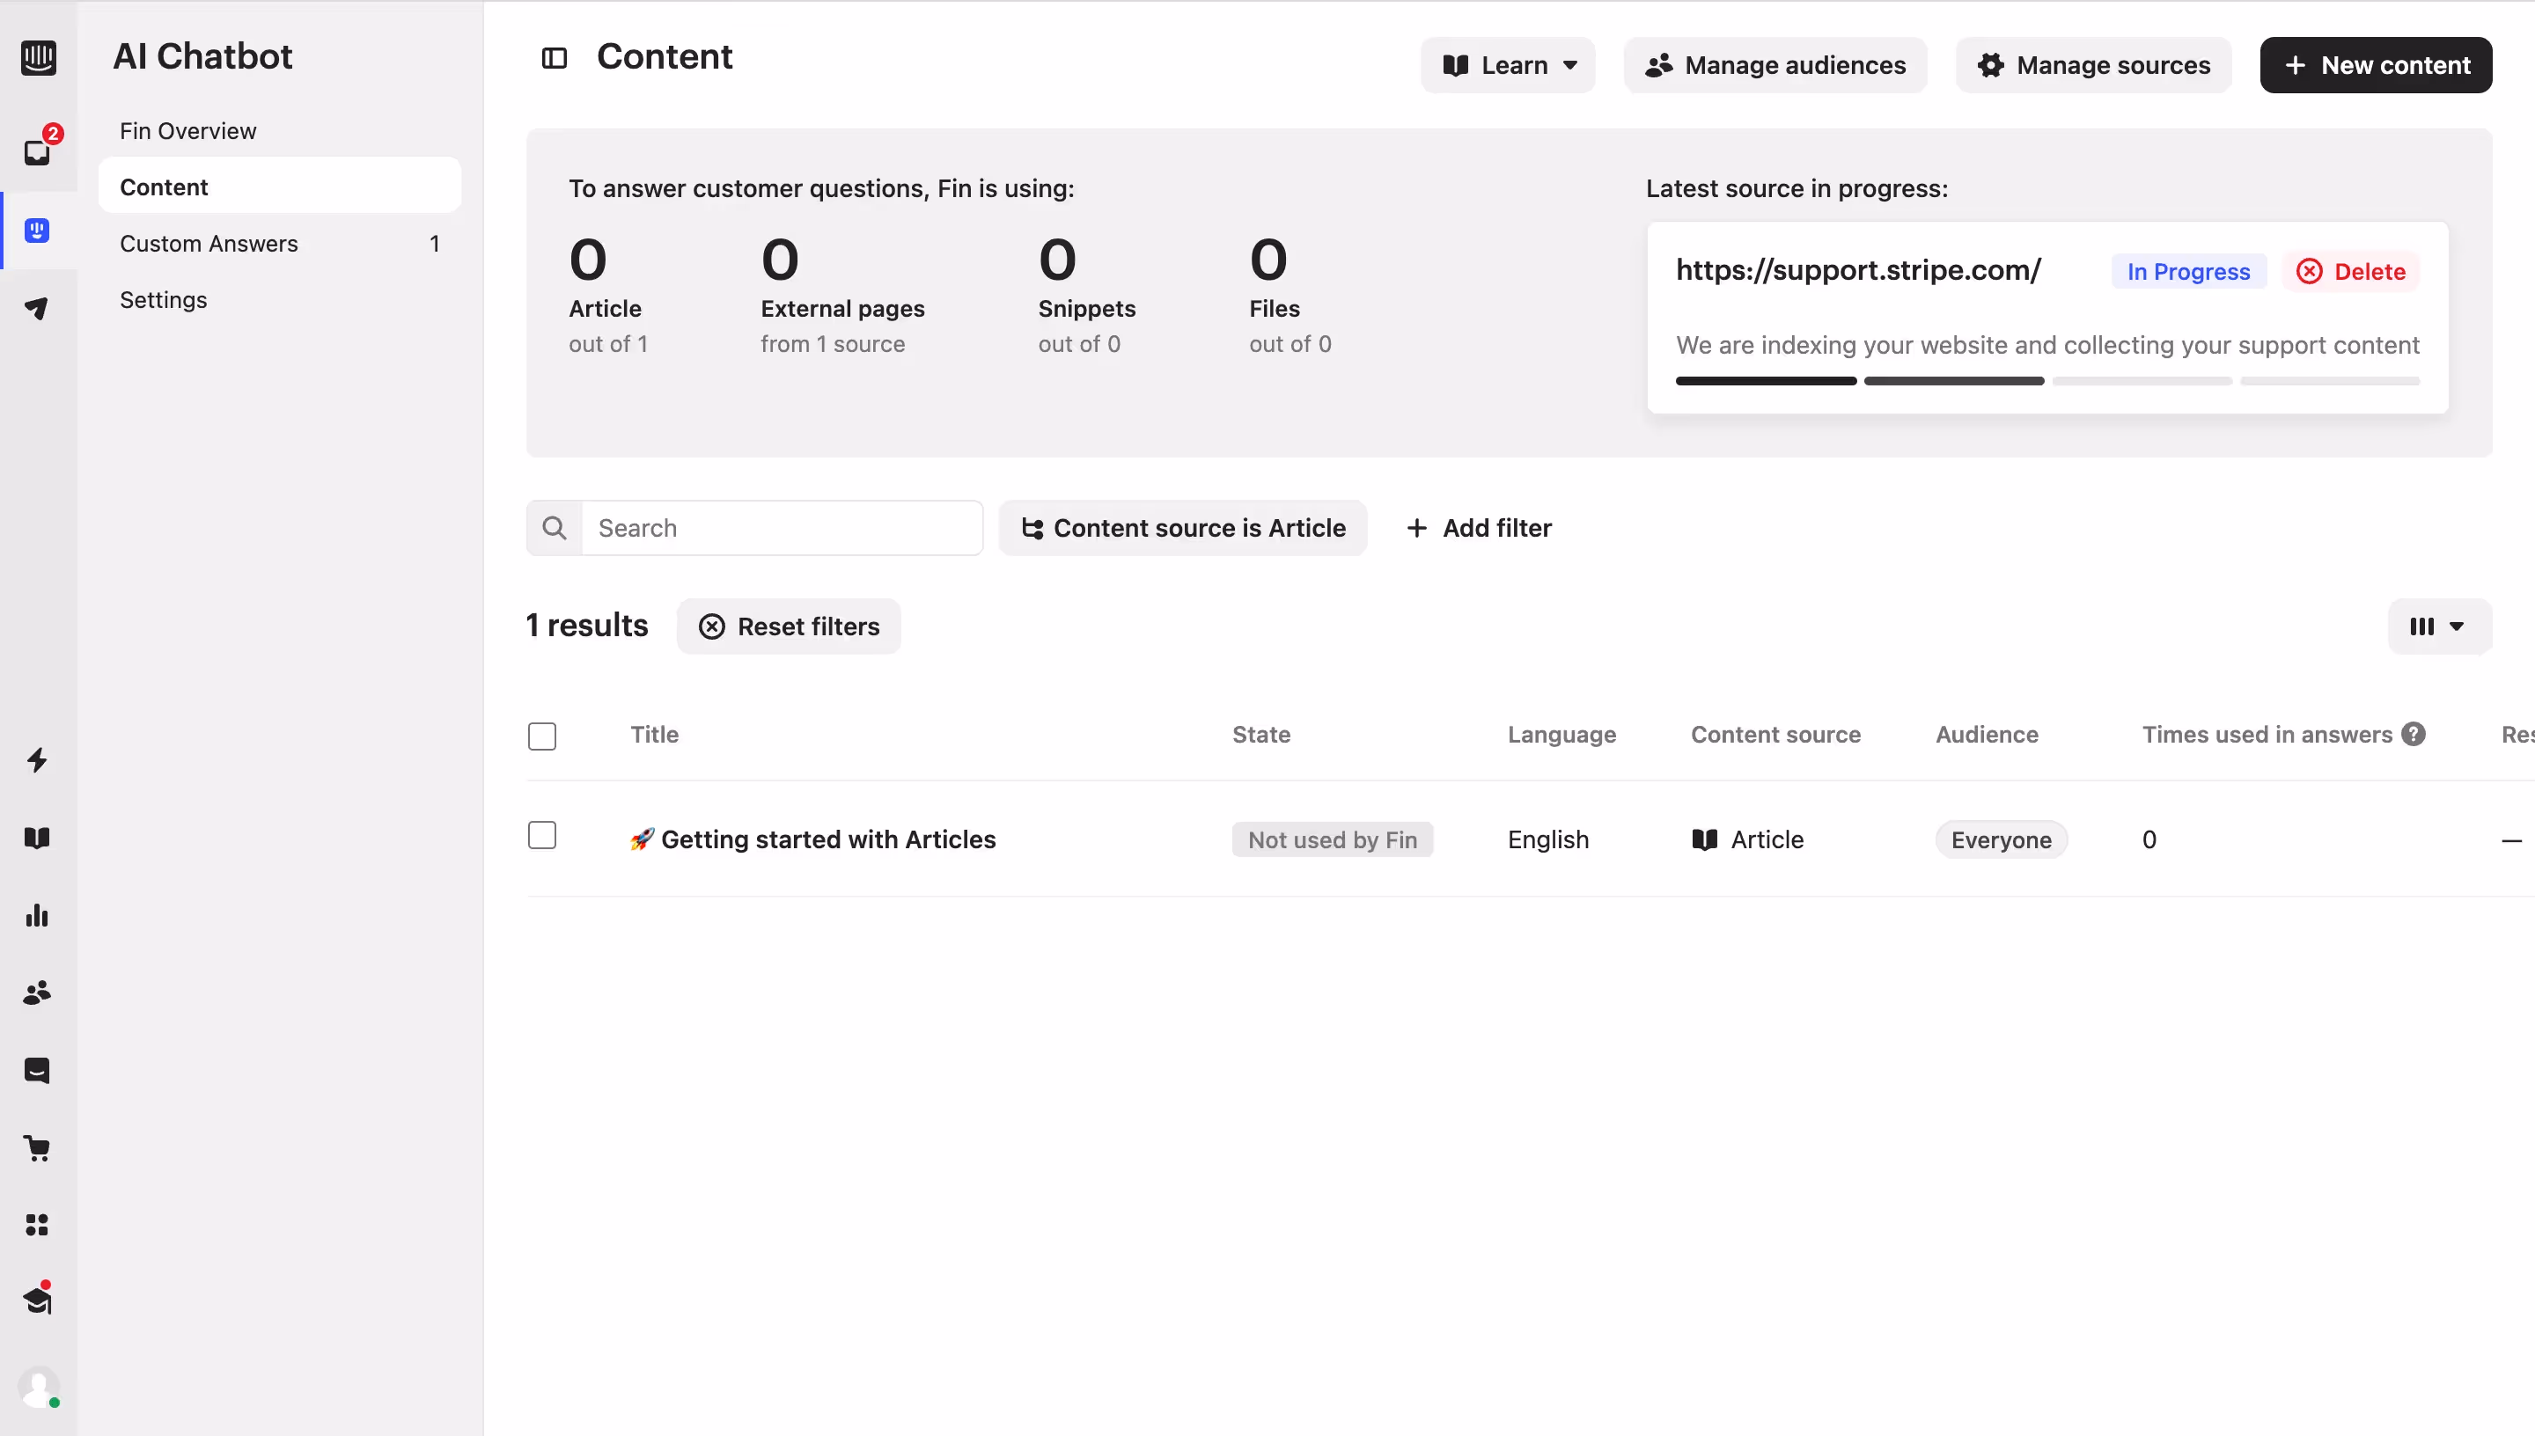This screenshot has width=2535, height=1436.
Task: Check the Getting started with Articles row checkbox
Action: tap(541, 834)
